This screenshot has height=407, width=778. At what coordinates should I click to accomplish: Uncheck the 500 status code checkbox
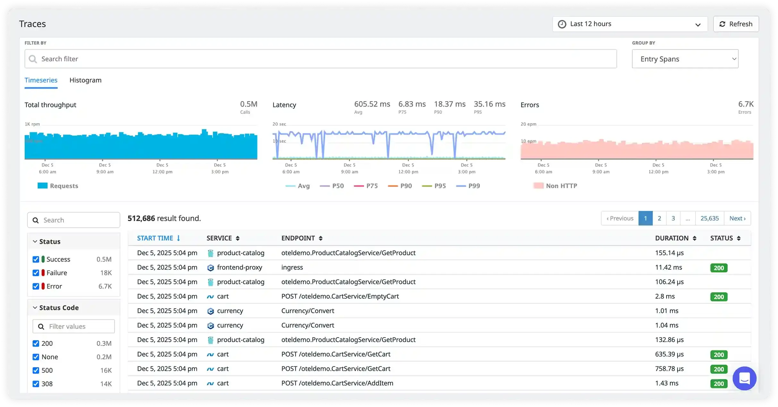coord(36,370)
